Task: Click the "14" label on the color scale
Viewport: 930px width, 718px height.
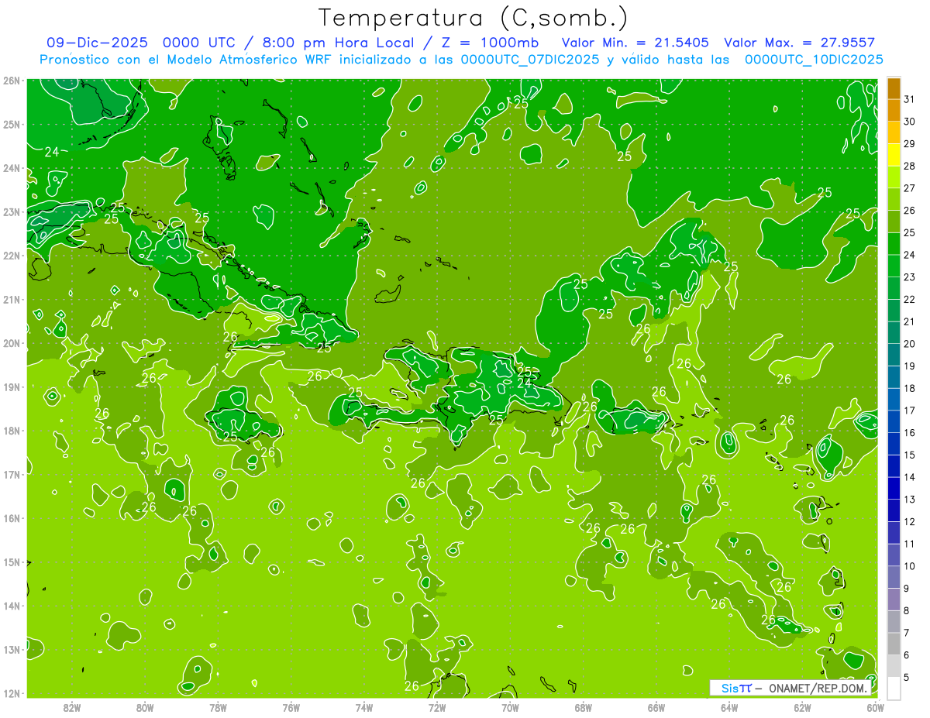Action: coord(909,477)
